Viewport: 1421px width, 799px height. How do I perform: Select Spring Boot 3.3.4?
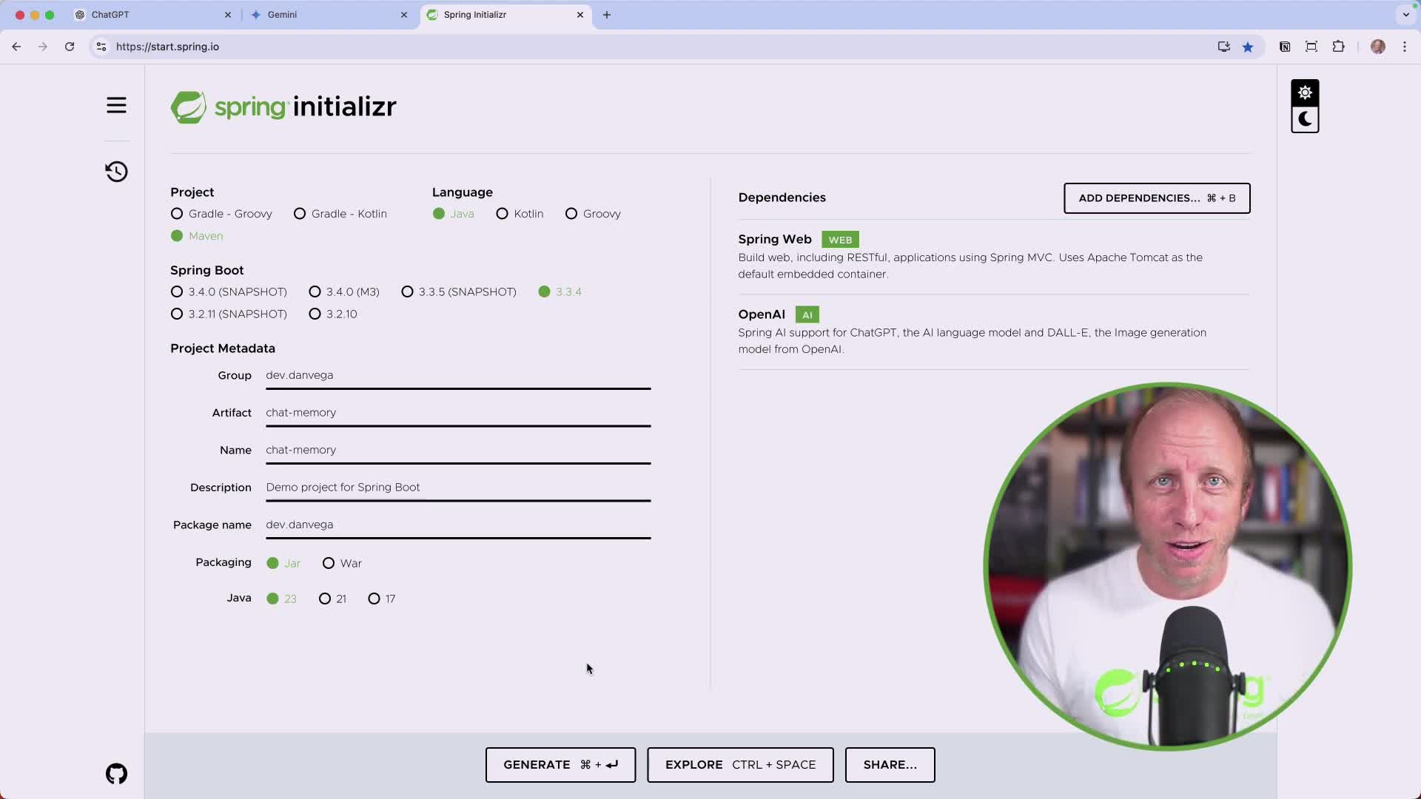click(560, 292)
